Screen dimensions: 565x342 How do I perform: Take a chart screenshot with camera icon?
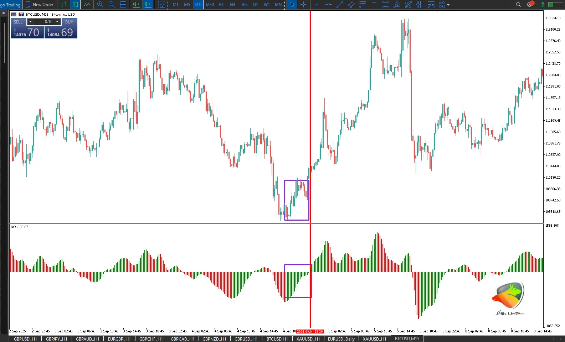coord(162,5)
